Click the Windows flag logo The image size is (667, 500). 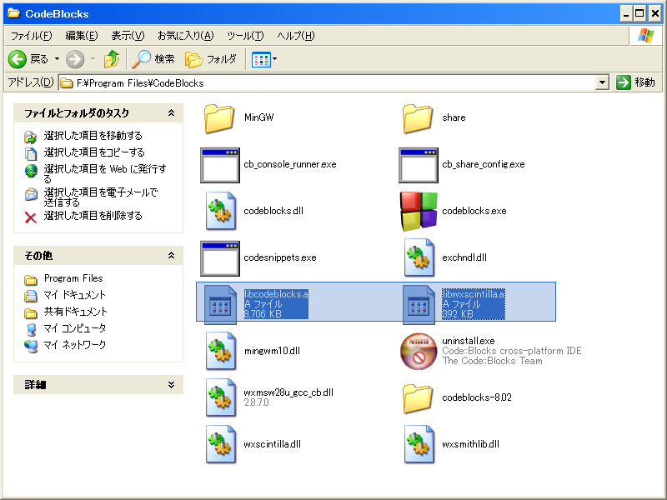pos(645,36)
